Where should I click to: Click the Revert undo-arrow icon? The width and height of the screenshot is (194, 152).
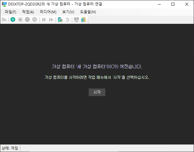coord(67,20)
